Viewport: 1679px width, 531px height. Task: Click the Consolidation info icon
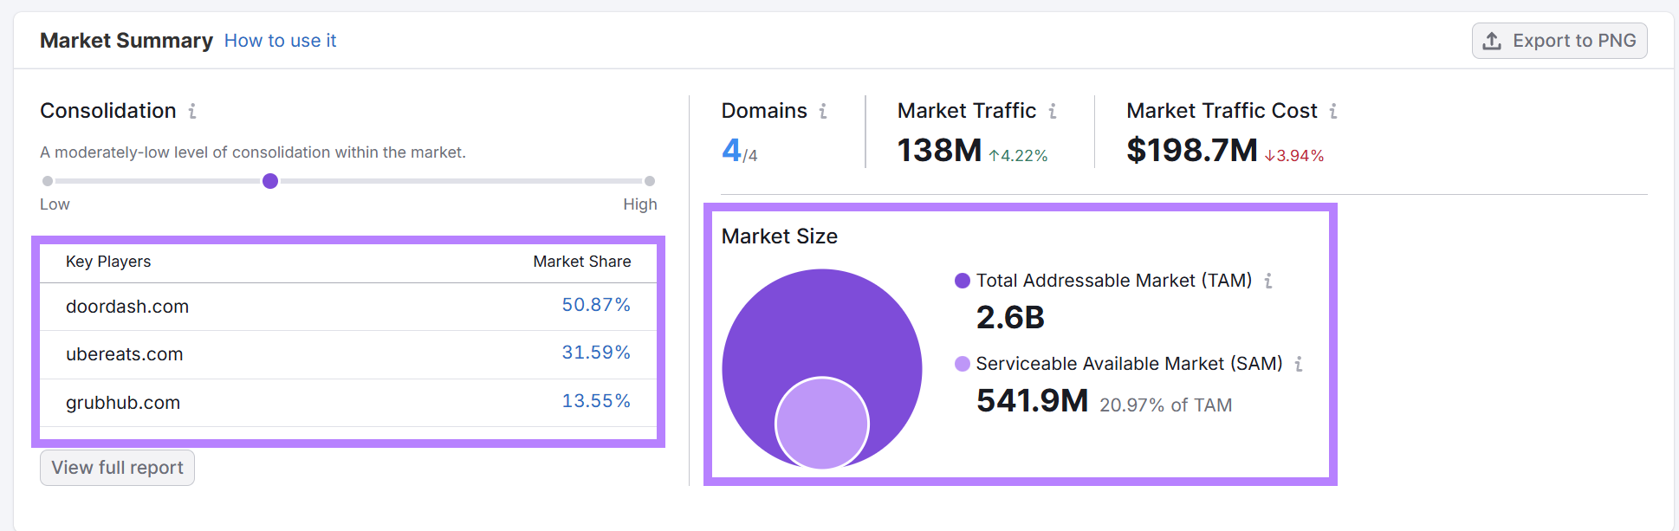click(192, 112)
